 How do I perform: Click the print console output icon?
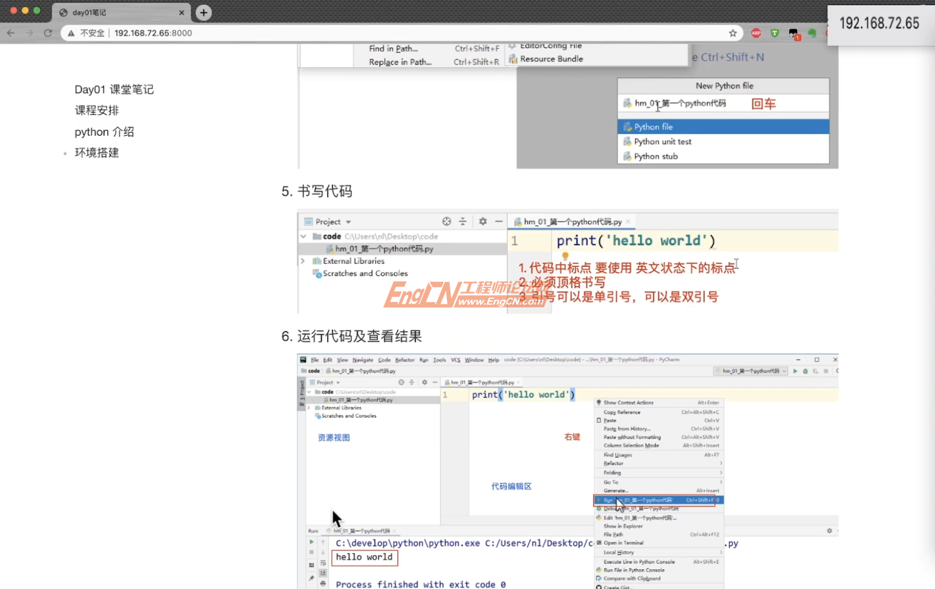(x=323, y=583)
